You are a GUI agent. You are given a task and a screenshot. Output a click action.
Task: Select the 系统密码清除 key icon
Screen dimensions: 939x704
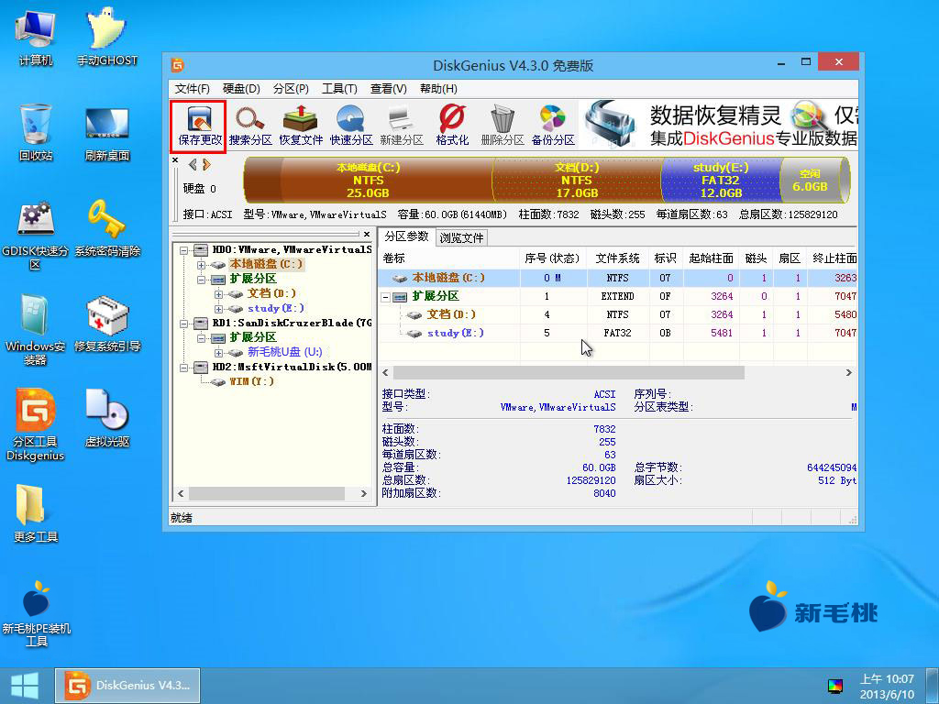107,228
